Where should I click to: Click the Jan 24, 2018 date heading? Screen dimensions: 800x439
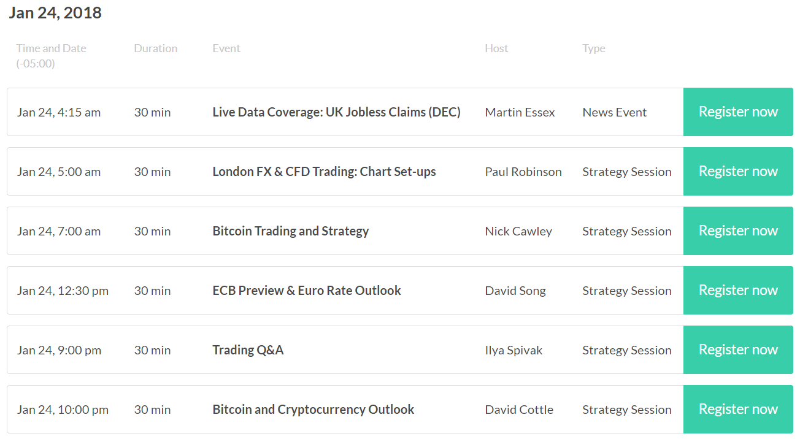pyautogui.click(x=55, y=13)
